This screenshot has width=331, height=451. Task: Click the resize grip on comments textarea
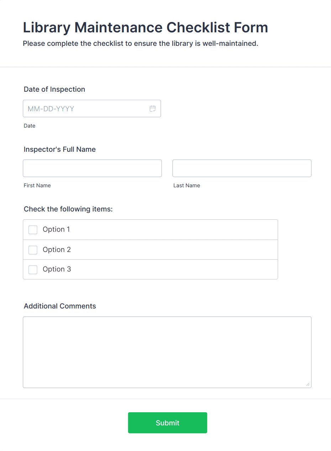(308, 384)
